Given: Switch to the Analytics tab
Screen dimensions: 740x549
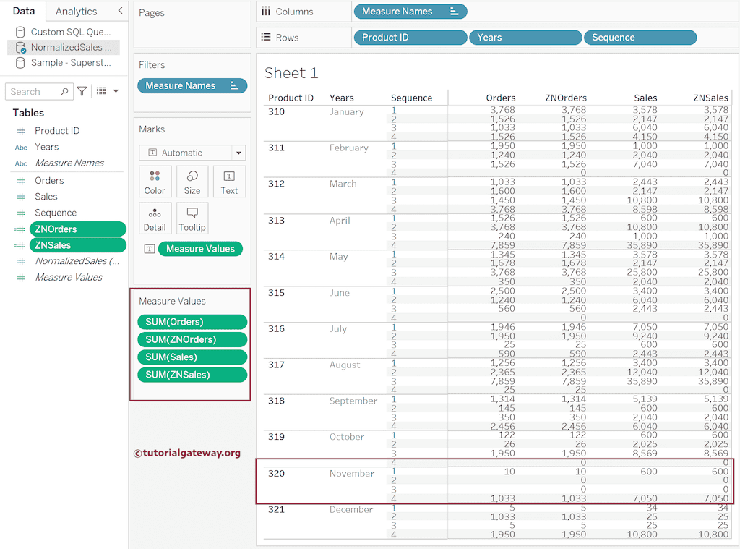Looking at the screenshot, I should pyautogui.click(x=77, y=11).
